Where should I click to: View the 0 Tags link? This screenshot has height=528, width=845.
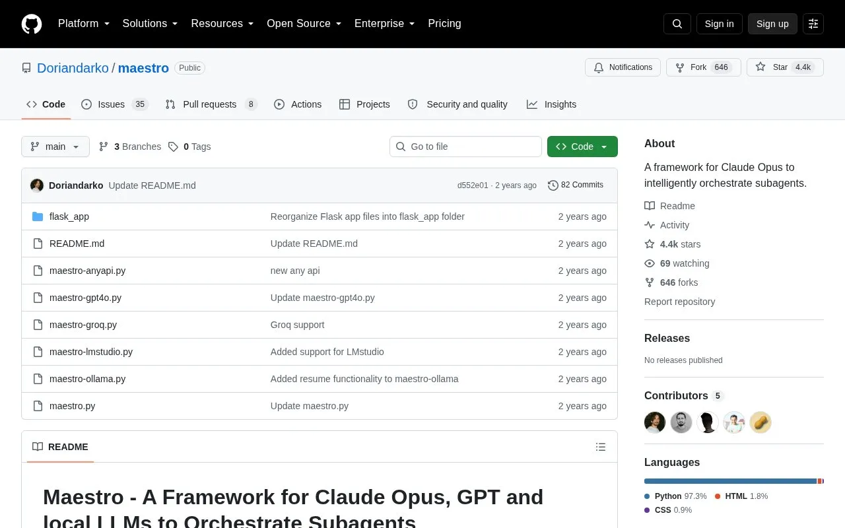point(189,147)
